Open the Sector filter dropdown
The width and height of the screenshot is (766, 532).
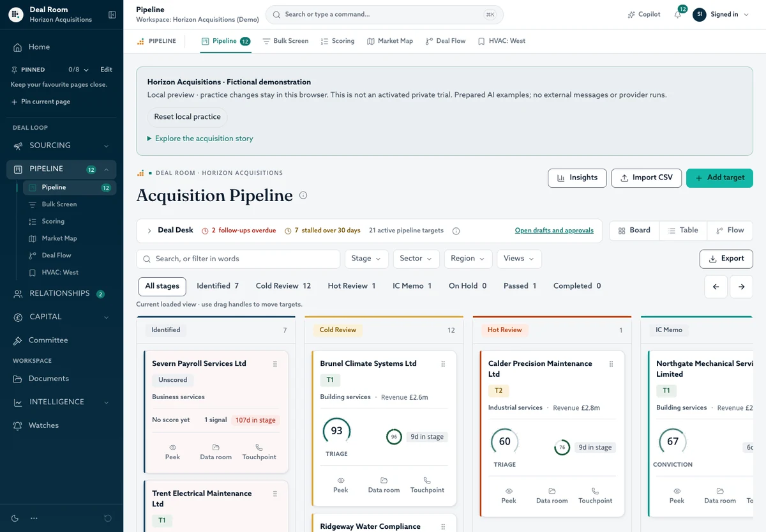click(416, 259)
